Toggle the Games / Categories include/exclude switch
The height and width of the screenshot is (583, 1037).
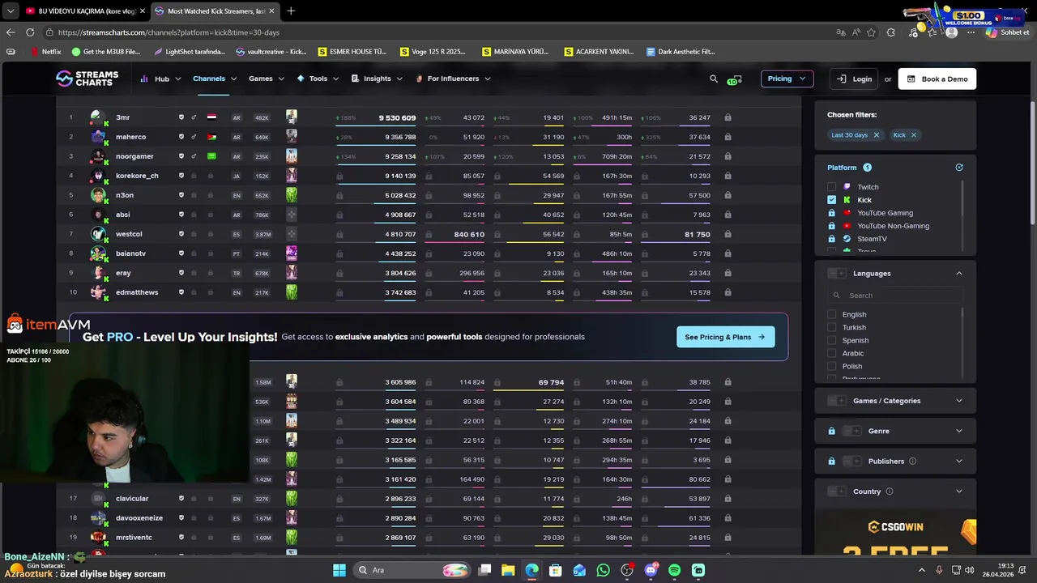[837, 401]
